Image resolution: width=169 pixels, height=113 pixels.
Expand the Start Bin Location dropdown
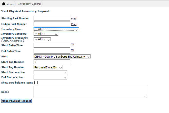pos(50,73)
